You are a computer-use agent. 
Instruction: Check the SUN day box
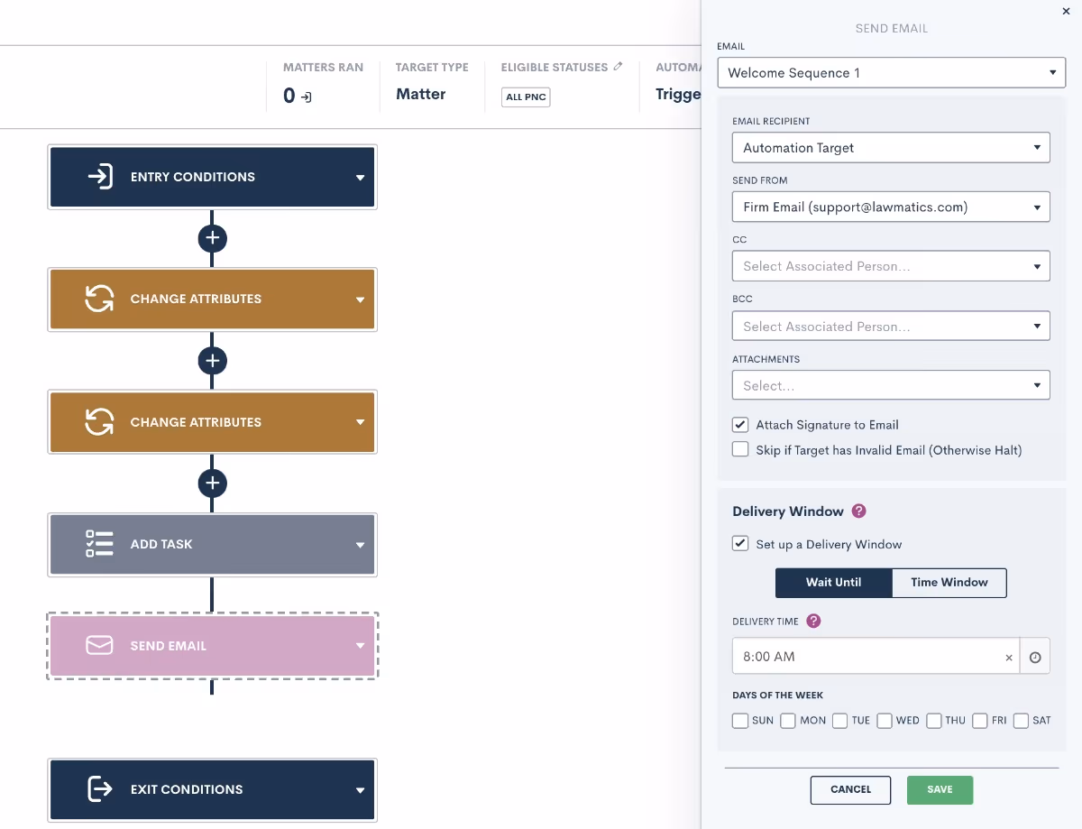pyautogui.click(x=740, y=721)
